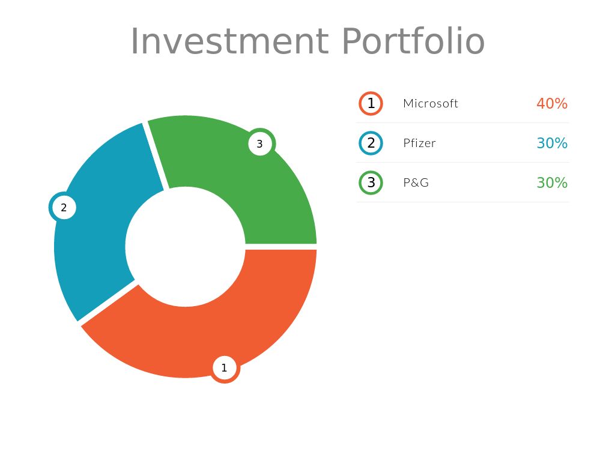This screenshot has height=461, width=615.
Task: Click the orange 40% value
Action: point(551,103)
